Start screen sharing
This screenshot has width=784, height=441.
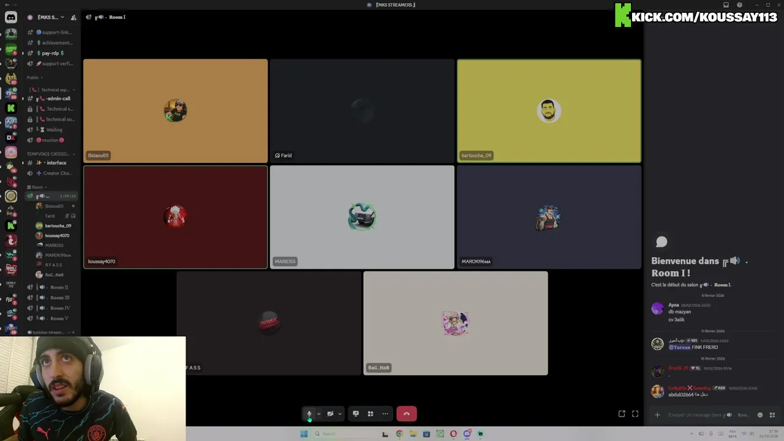pos(356,414)
